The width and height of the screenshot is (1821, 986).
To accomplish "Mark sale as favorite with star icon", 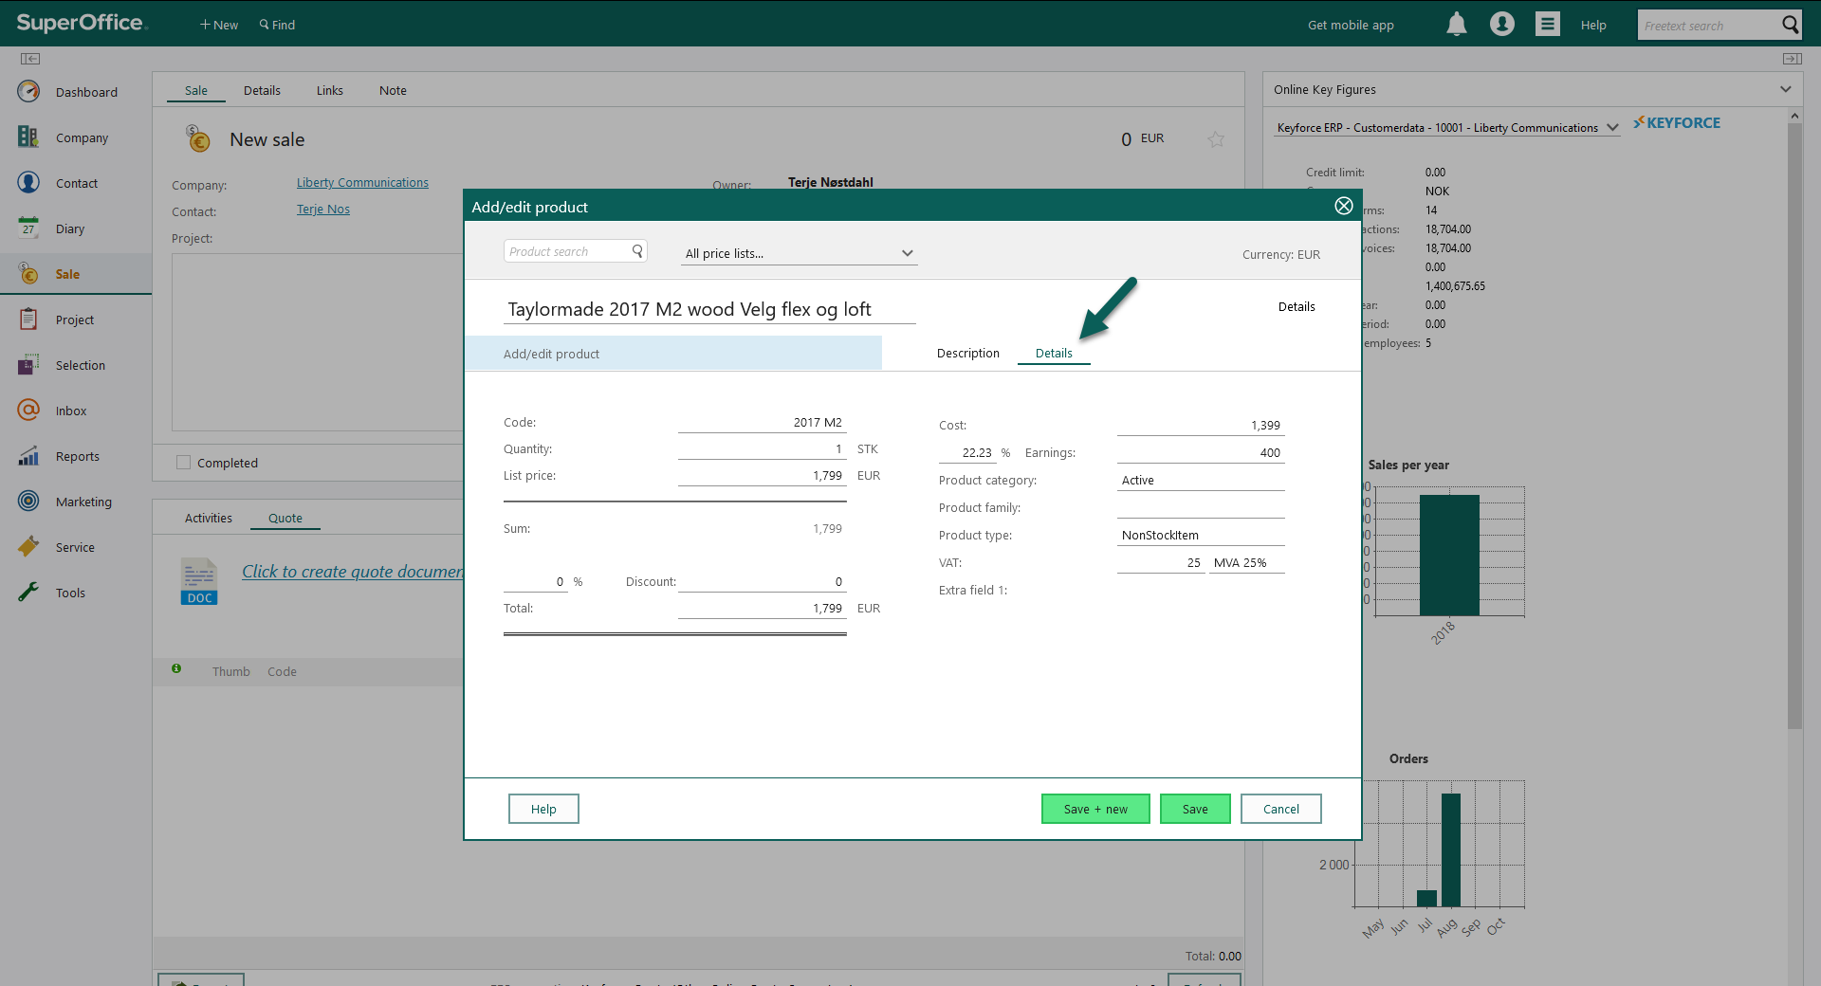I will click(x=1216, y=139).
